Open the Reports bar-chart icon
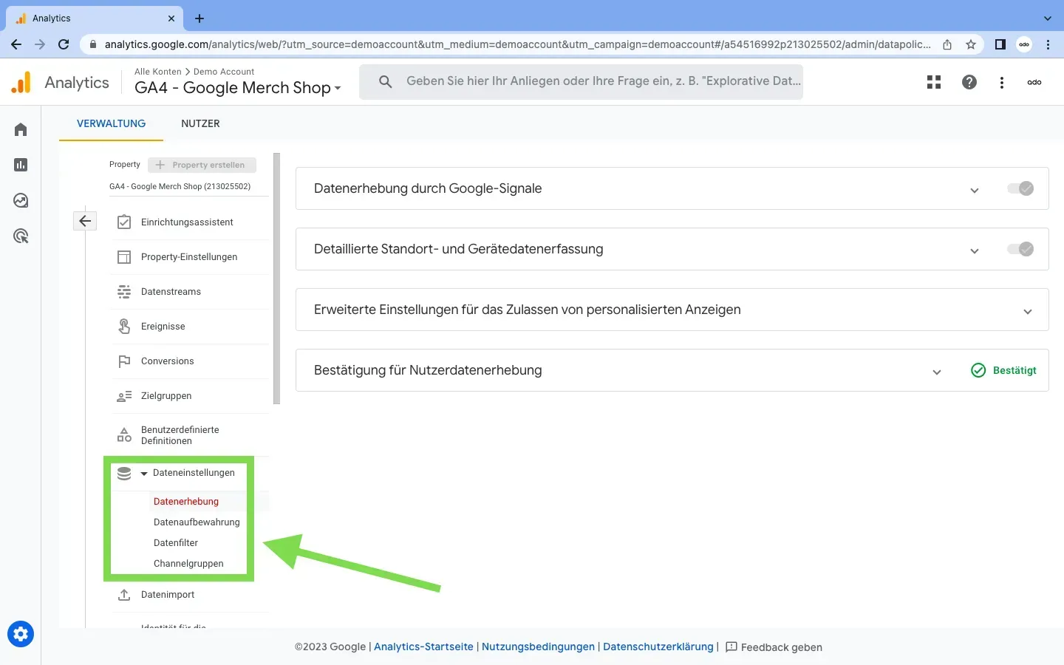Screen dimensions: 1064x665 [x=21, y=165]
